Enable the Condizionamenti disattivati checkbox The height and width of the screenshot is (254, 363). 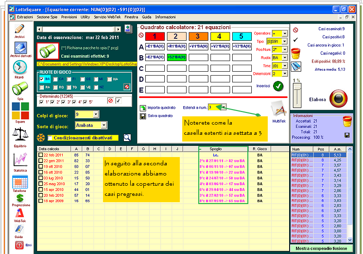click(50, 138)
